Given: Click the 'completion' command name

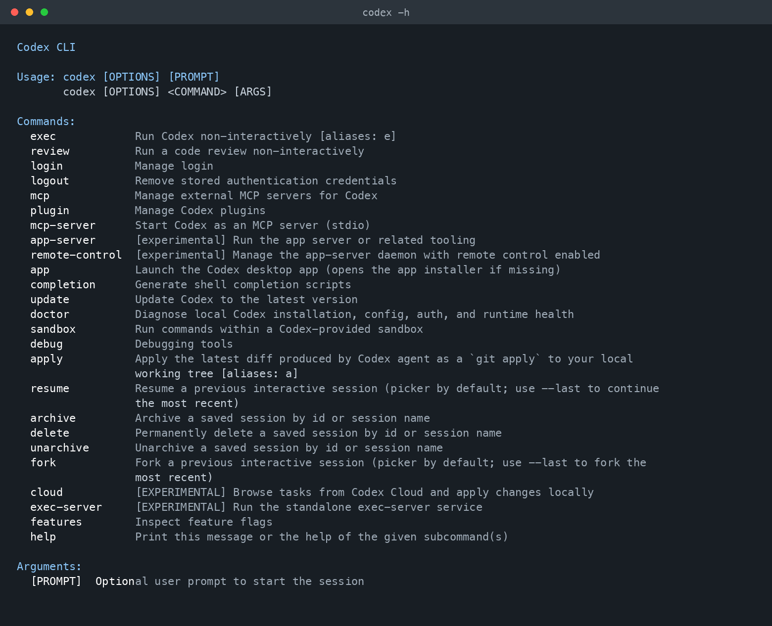Looking at the screenshot, I should point(63,285).
